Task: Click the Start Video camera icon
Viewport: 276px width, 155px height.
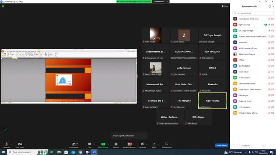Action: click(x=20, y=144)
